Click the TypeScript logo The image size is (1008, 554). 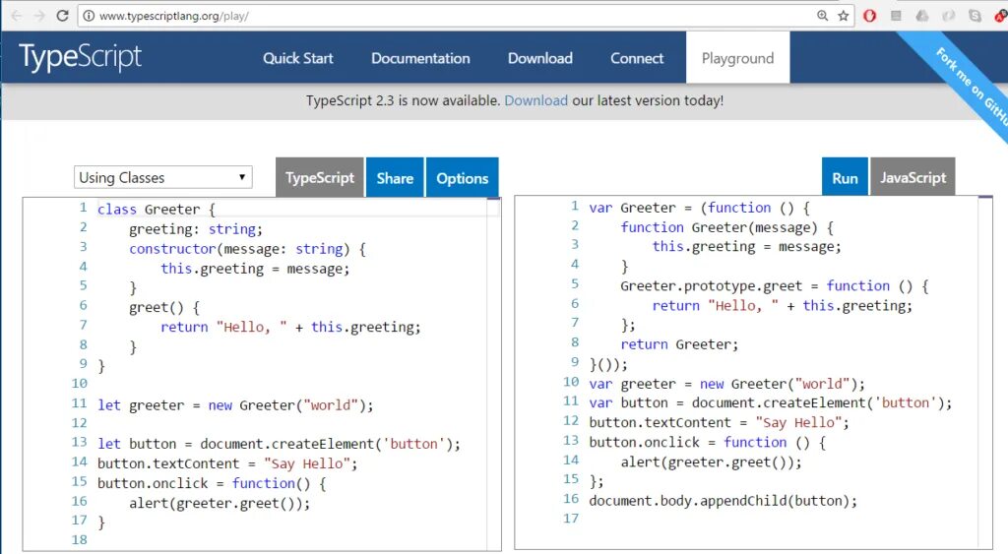coord(81,57)
